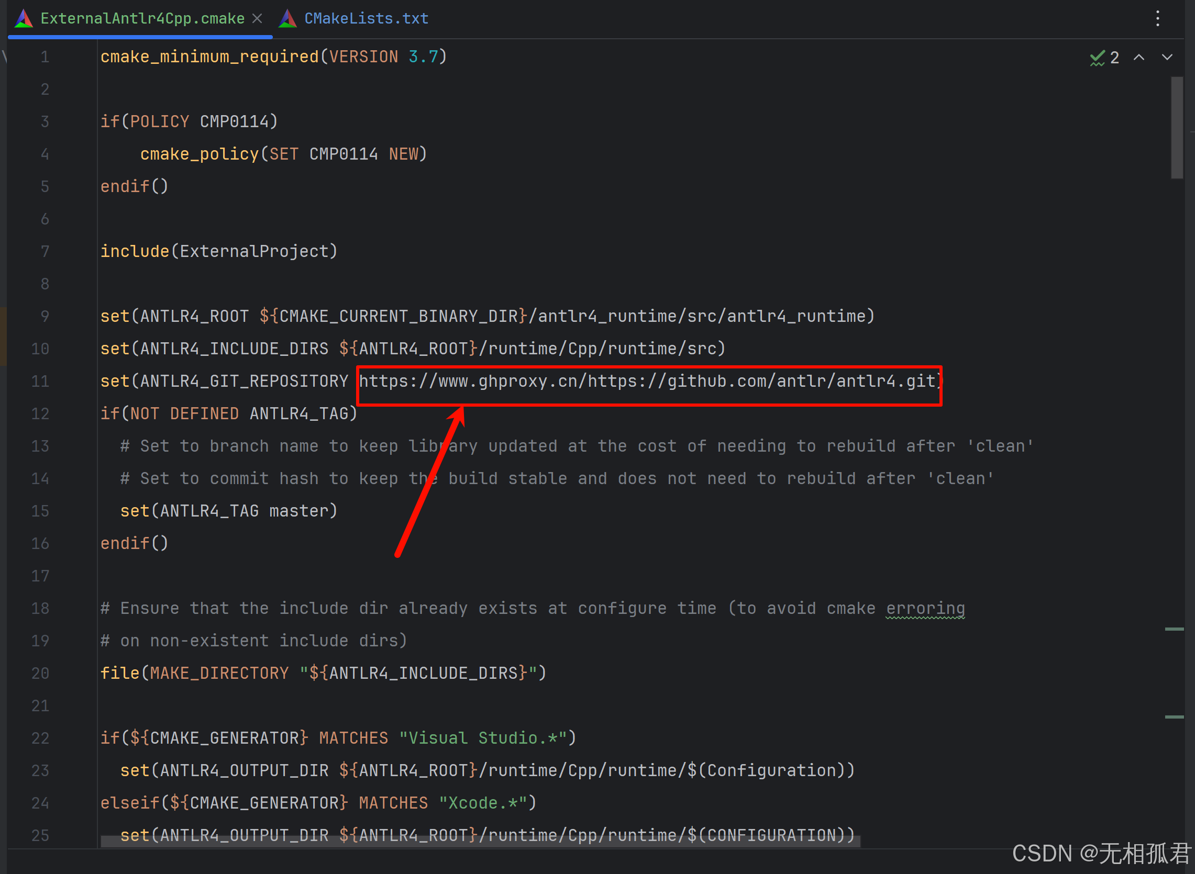The image size is (1195, 874).
Task: Click the underlined word erroring
Action: tap(925, 608)
